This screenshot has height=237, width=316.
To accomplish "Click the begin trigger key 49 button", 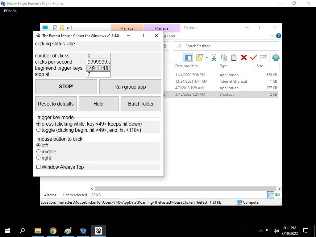I will click(92, 68).
